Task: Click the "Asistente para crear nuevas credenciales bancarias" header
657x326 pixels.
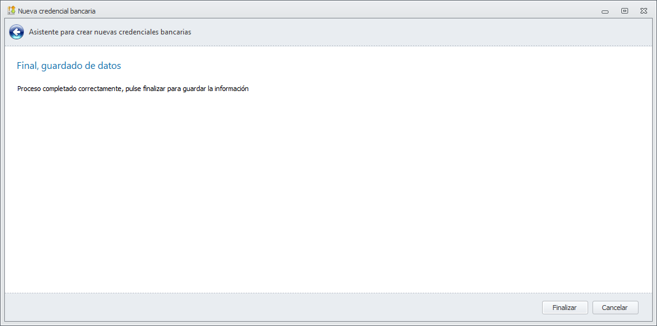Action: click(x=110, y=32)
